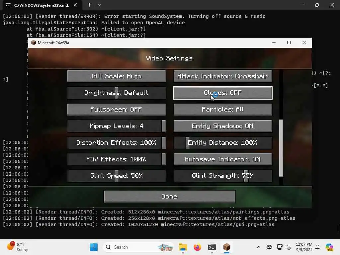The width and height of the screenshot is (340, 255).
Task: Click the search highlight image in Search box
Action: click(165, 247)
